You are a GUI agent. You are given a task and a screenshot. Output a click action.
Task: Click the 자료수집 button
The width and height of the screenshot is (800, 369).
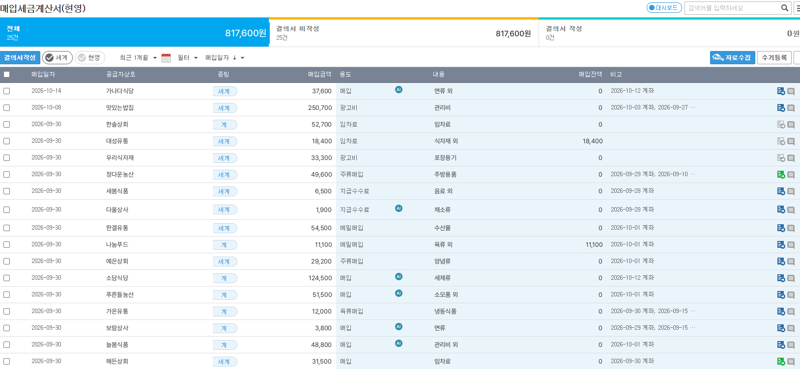[732, 58]
